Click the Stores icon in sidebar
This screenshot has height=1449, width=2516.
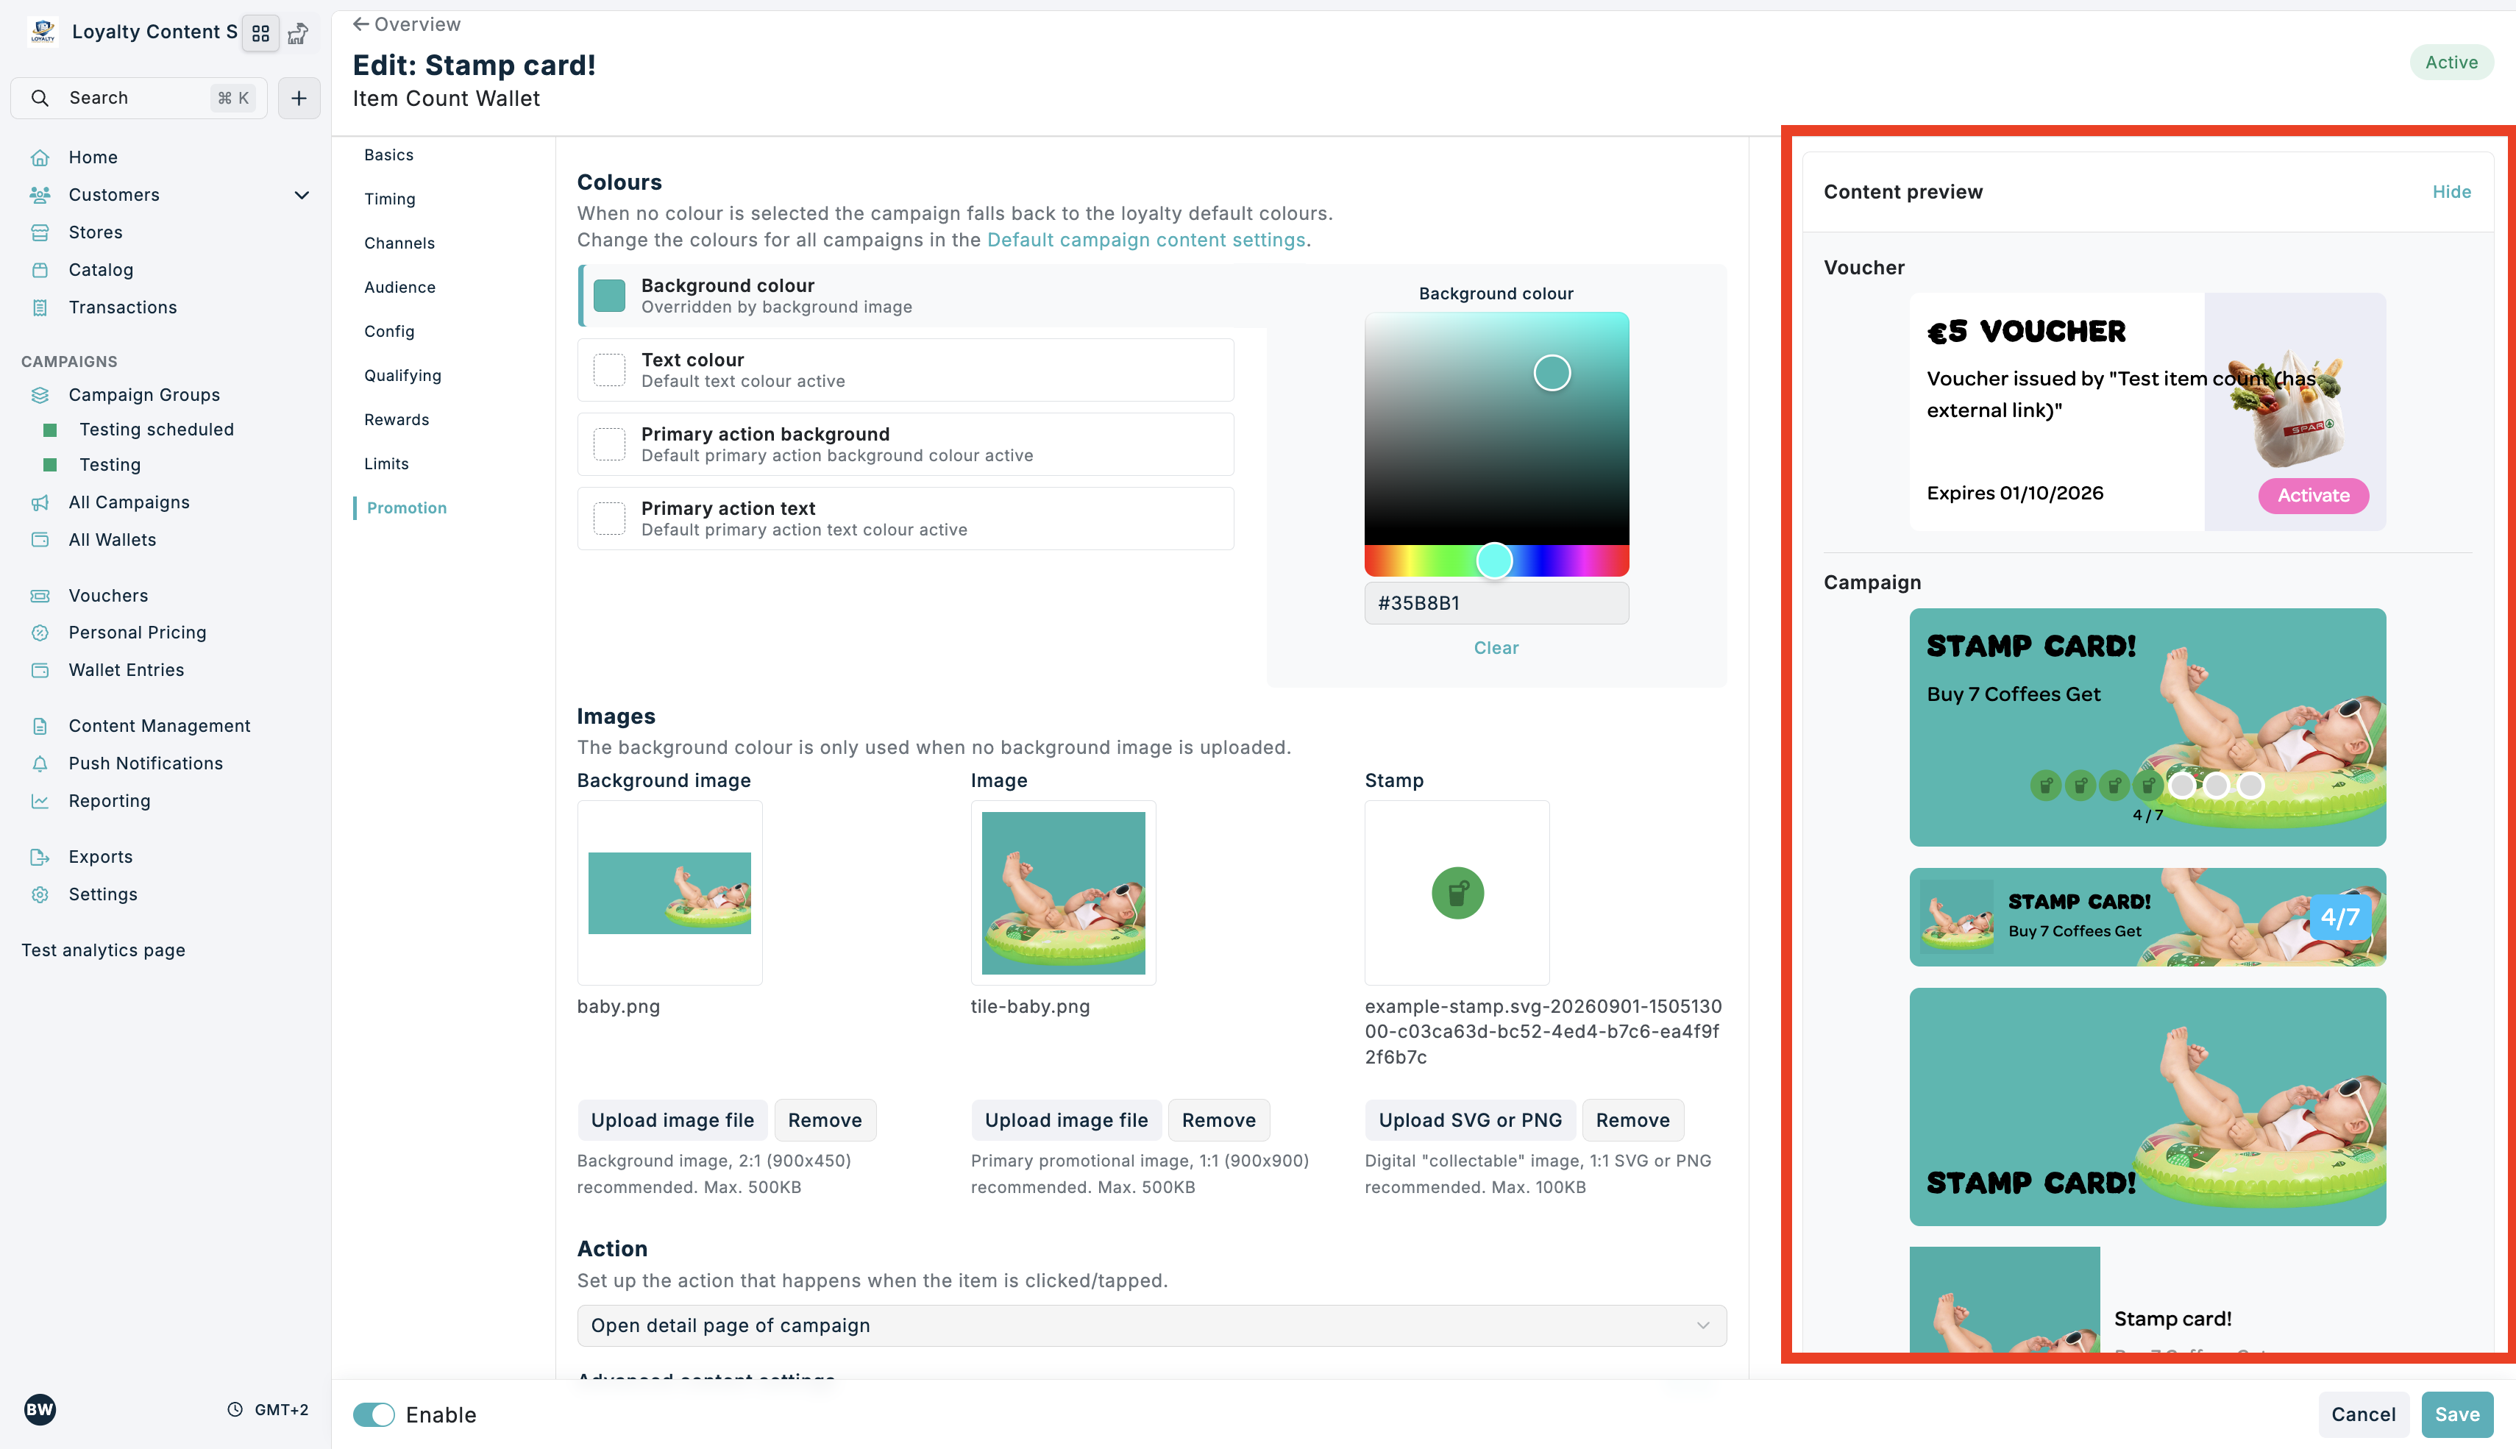(40, 232)
